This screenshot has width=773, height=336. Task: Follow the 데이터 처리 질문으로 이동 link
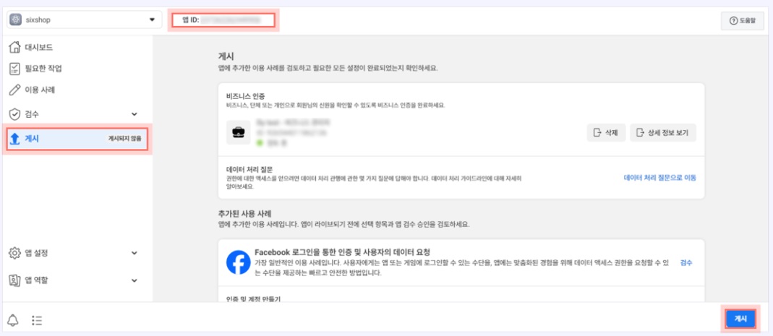(x=659, y=178)
